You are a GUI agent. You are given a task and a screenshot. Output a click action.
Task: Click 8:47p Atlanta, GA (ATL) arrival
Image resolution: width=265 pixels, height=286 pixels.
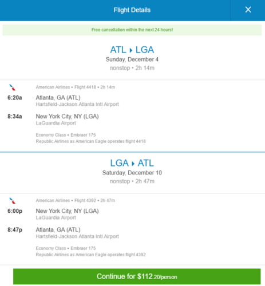(x=44, y=230)
